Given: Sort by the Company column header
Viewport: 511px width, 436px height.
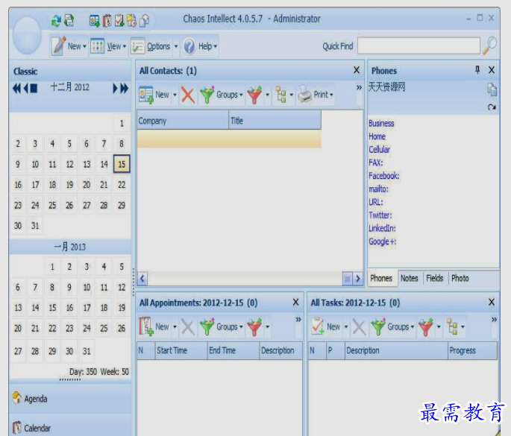Looking at the screenshot, I should coord(183,121).
